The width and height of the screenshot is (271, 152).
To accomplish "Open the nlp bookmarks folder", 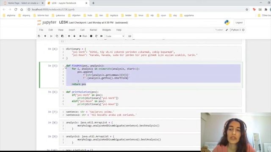I will (150, 15).
